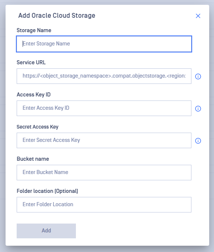Image resolution: width=214 pixels, height=252 pixels.
Task: Focus the Bucket name text field
Action: pyautogui.click(x=104, y=173)
